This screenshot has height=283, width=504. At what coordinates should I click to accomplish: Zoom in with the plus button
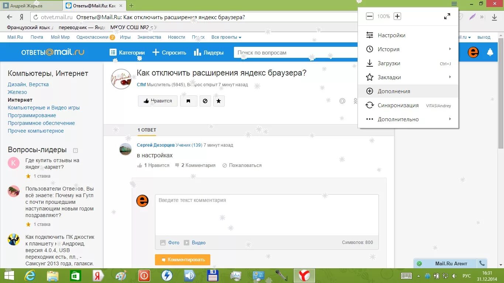click(397, 16)
